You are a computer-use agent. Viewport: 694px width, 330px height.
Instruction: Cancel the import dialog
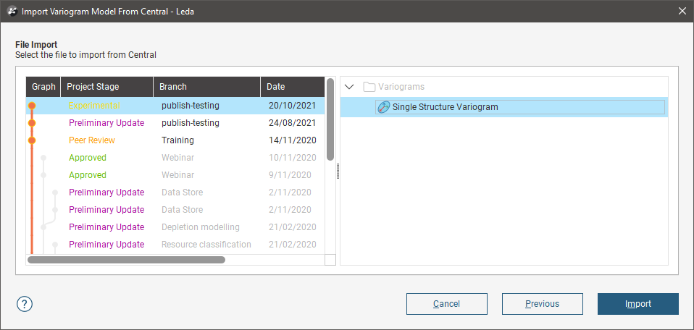pos(446,304)
